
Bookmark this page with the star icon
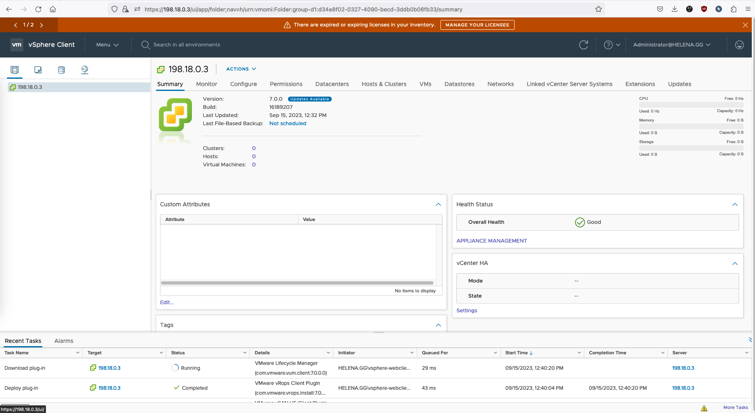click(598, 9)
